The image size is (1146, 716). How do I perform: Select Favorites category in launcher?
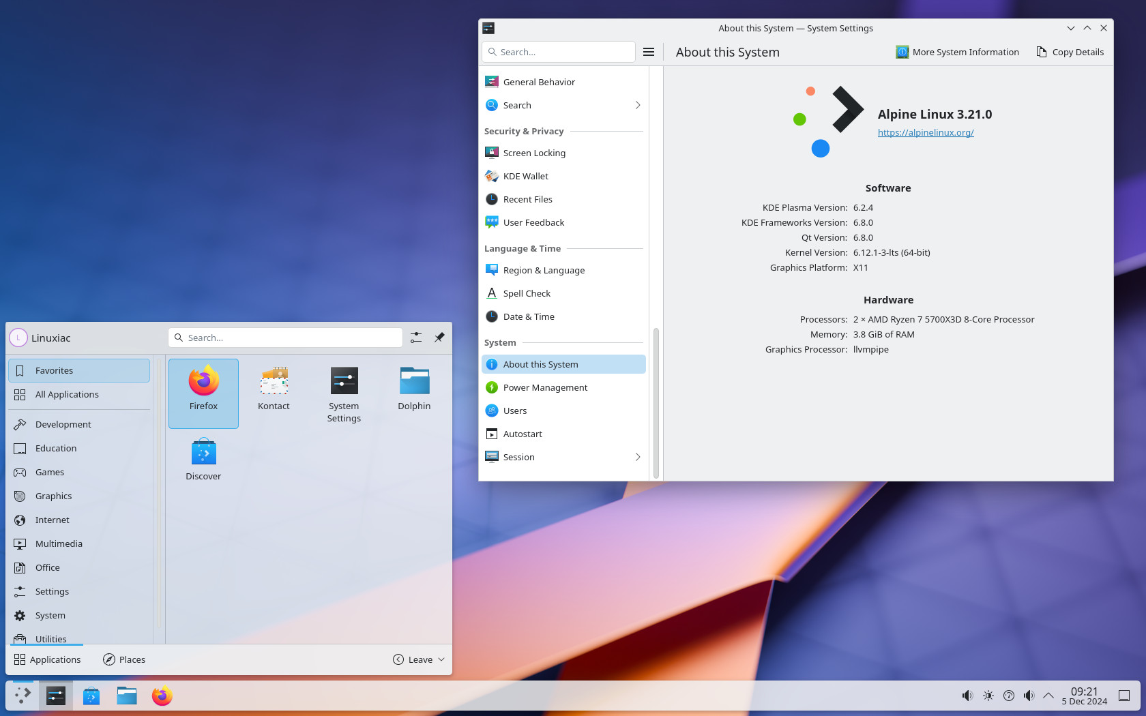click(79, 370)
